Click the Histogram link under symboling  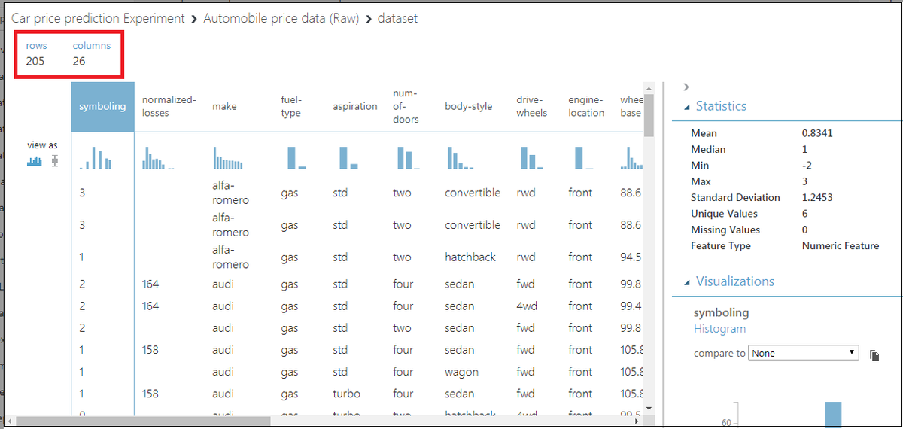pyautogui.click(x=719, y=329)
